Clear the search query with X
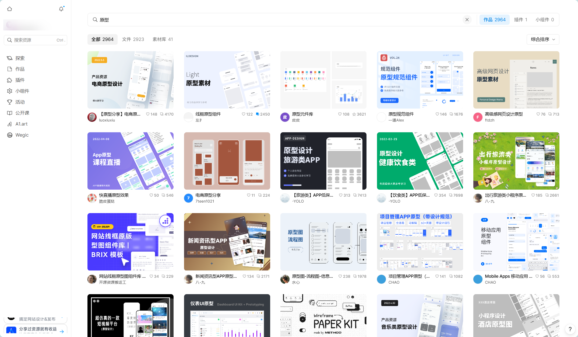578x337 pixels. [x=467, y=20]
